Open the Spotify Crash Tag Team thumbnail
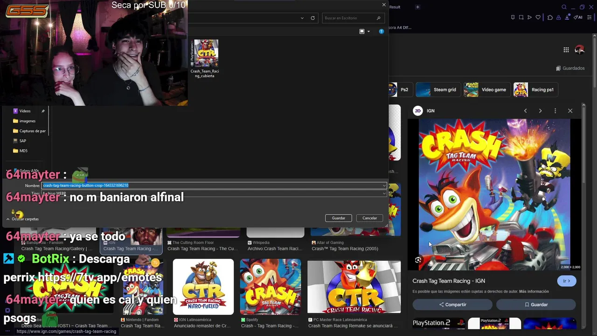Image resolution: width=597 pixels, height=336 pixels. tap(271, 287)
